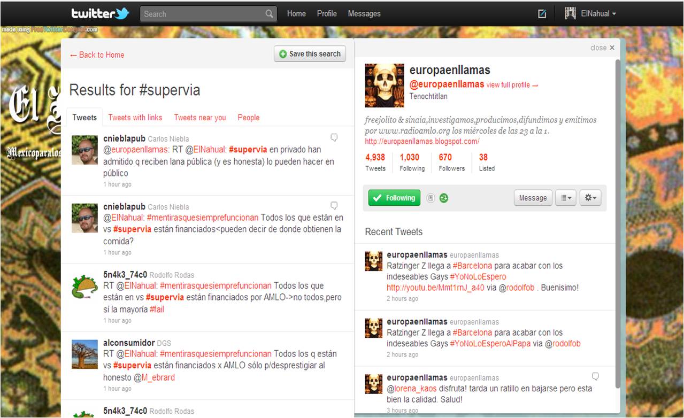Go to Home in top navigation
Viewport: 684px width, 418px height.
tap(296, 14)
